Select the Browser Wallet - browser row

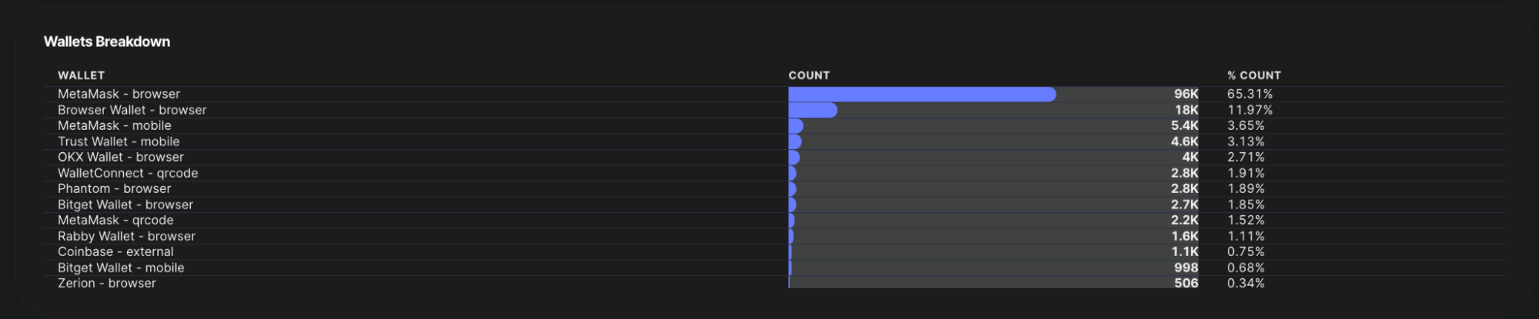(774, 110)
